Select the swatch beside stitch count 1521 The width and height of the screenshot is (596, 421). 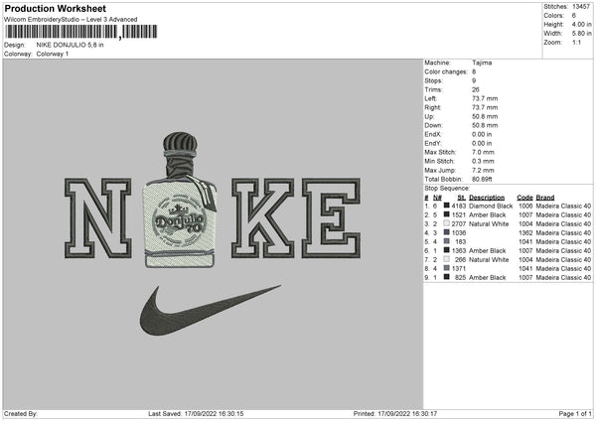tap(447, 214)
